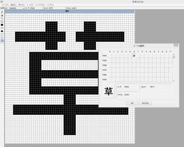Screen dimensions: 184x147
Task: Open the 編集(E) menu
Action: pyautogui.click(x=13, y=5)
